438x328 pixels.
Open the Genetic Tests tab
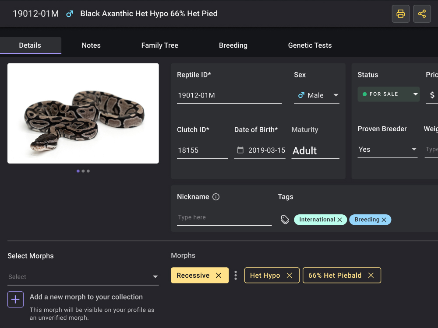click(310, 45)
